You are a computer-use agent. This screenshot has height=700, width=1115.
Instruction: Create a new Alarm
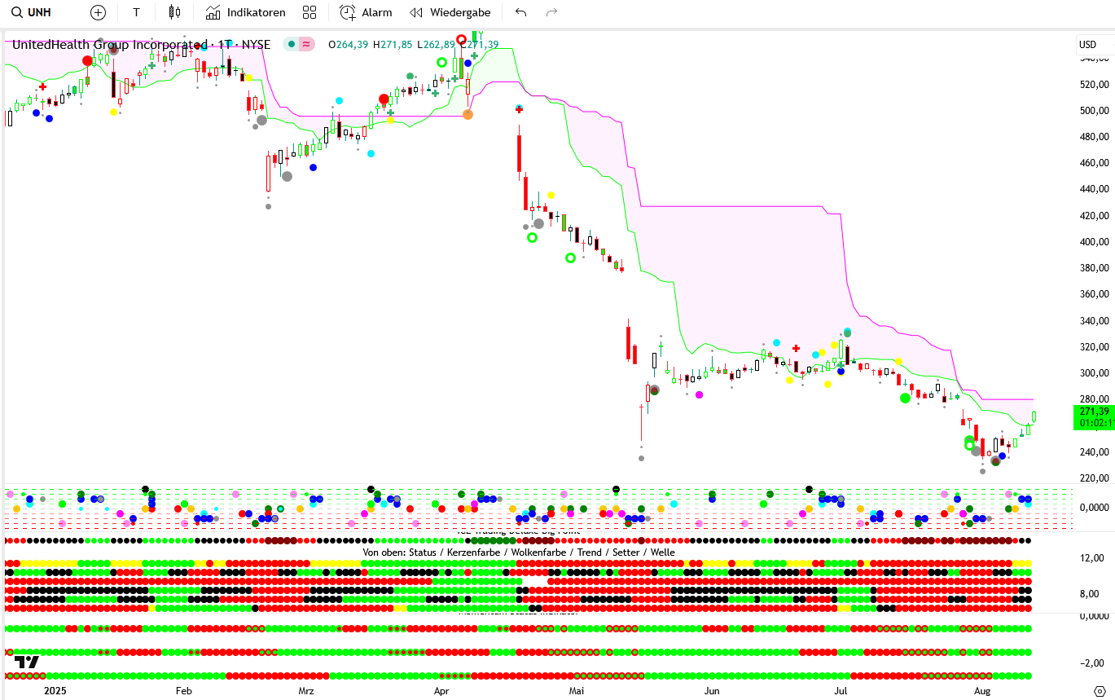tap(366, 12)
